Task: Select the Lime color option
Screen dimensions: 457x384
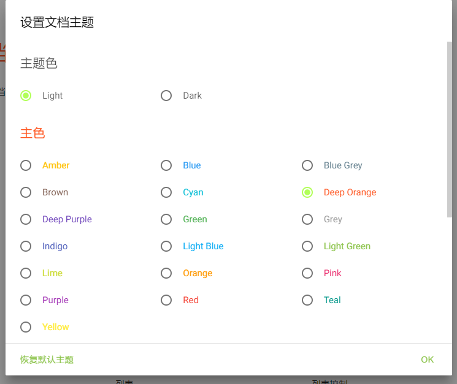Action: click(26, 273)
